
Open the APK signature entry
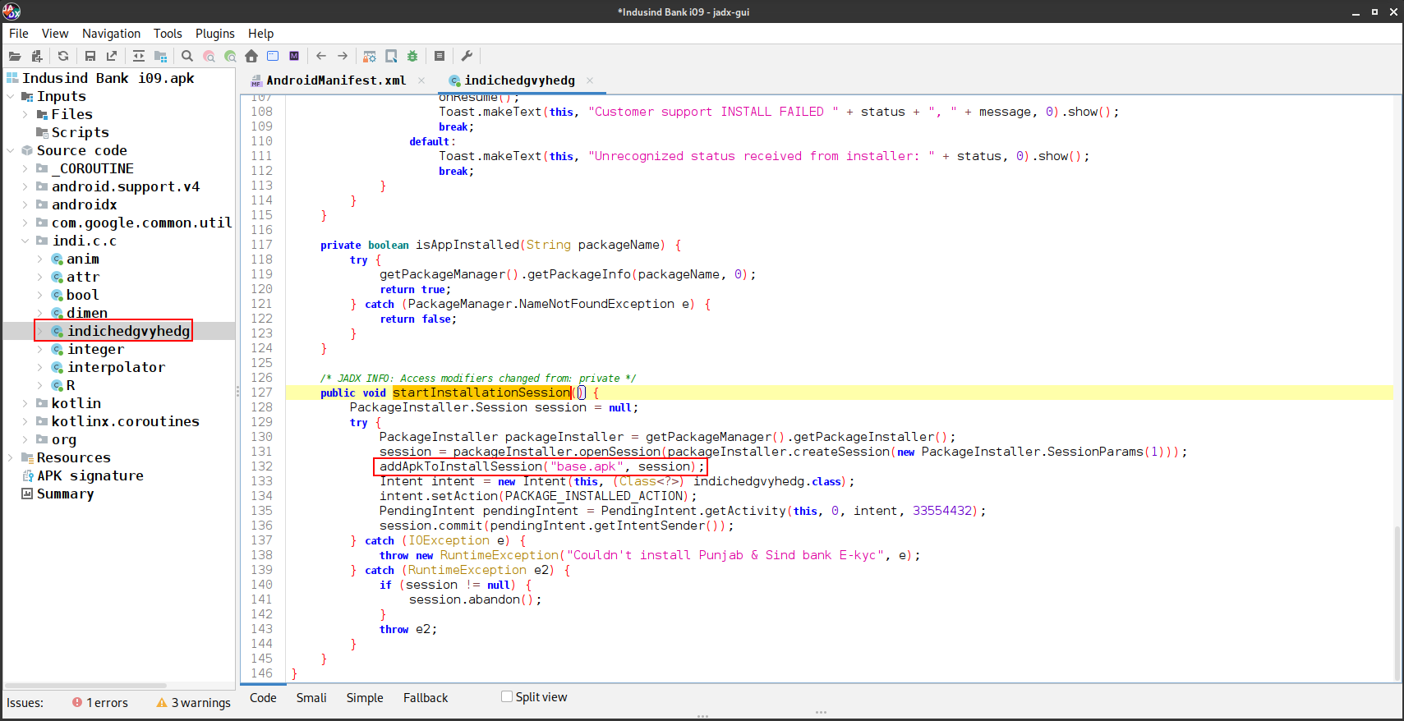(x=90, y=475)
